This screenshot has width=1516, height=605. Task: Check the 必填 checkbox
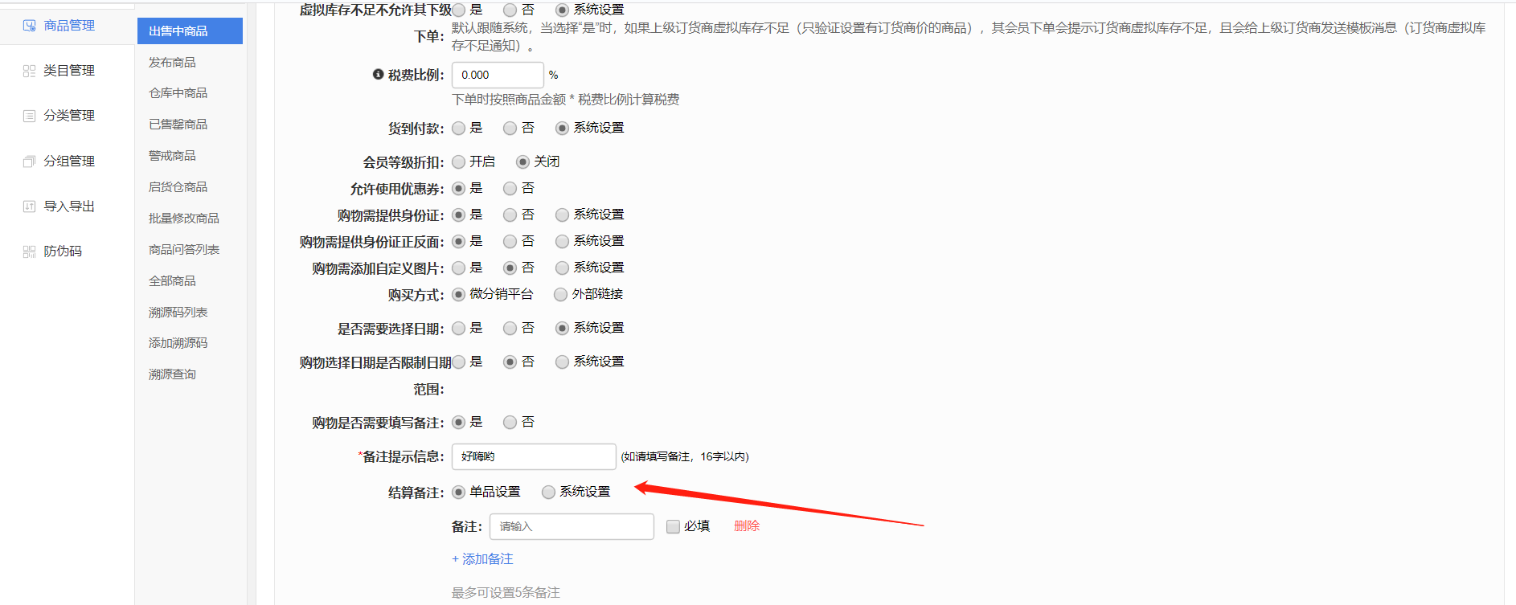pos(673,527)
